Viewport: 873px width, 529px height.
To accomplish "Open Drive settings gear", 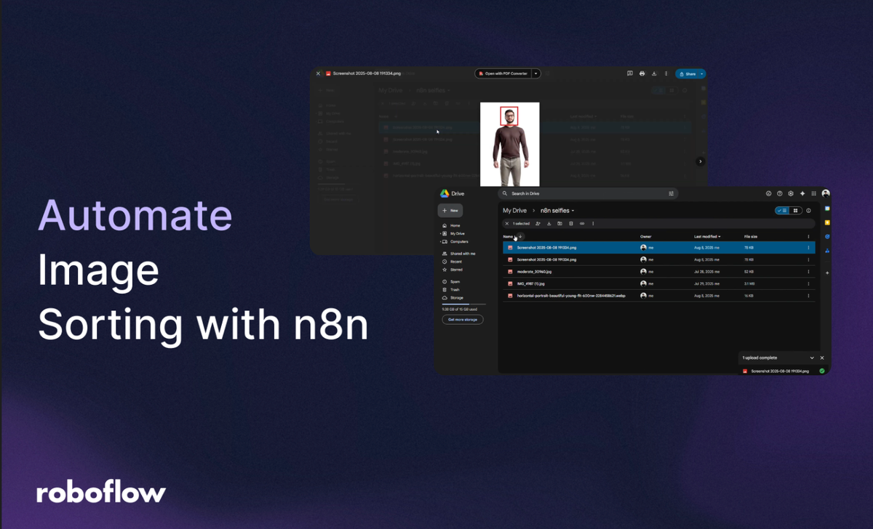I will point(791,193).
